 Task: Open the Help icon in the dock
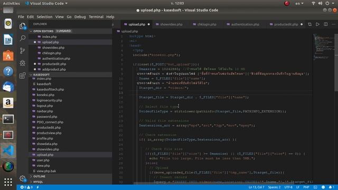point(8,72)
